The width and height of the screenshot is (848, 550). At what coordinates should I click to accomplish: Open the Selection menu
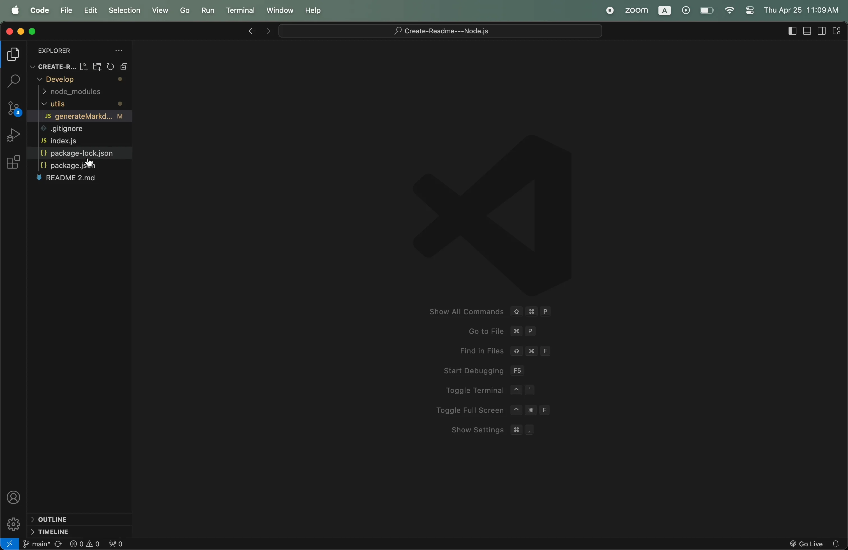click(x=124, y=10)
